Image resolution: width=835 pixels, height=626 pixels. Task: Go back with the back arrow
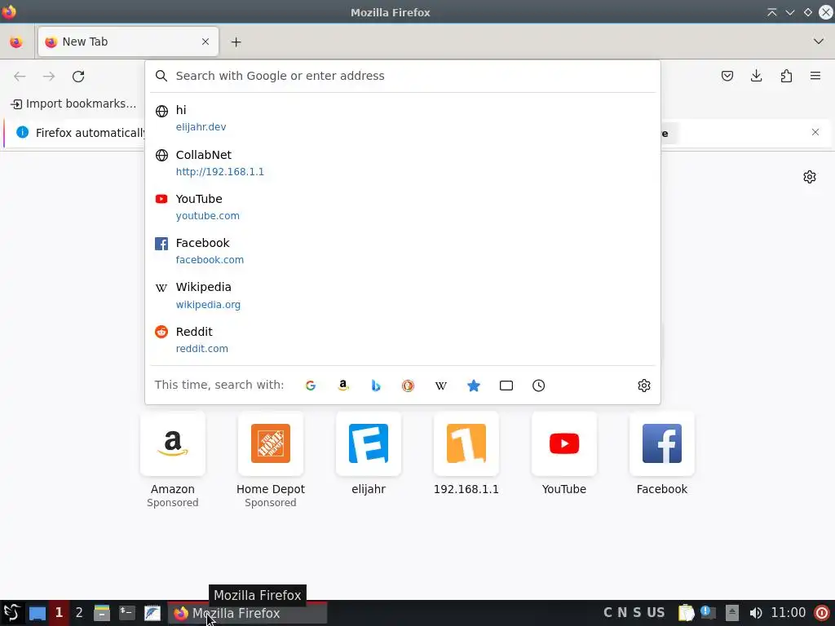pos(20,76)
